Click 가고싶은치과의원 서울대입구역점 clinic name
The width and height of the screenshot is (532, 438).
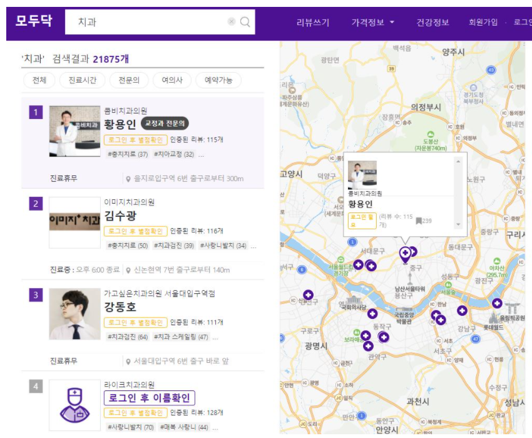[x=160, y=294]
